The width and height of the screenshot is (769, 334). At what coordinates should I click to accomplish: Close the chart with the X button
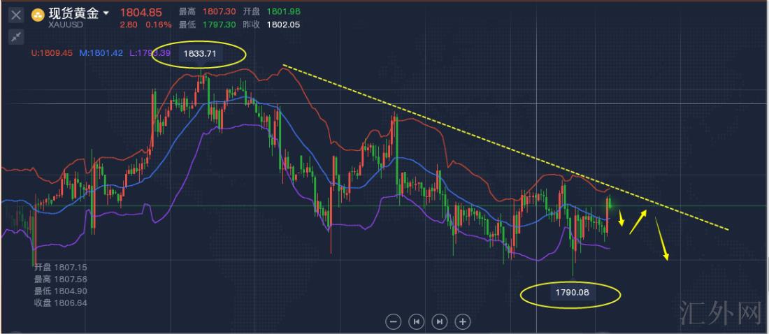[x=16, y=15]
